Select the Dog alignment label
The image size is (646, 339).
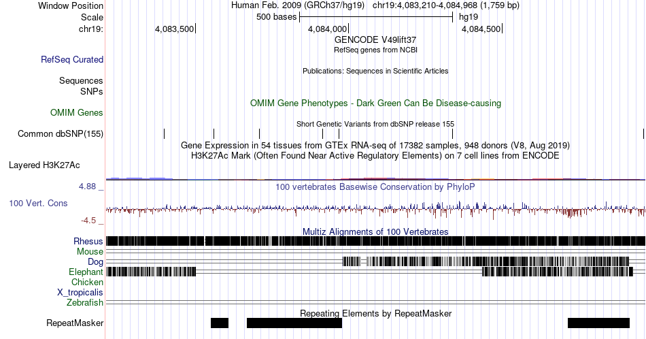[96, 262]
